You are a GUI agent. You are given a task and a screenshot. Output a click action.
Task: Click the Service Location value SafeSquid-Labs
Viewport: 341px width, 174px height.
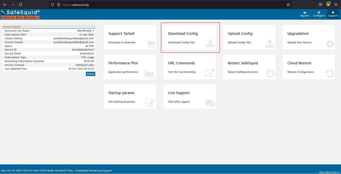[85, 65]
